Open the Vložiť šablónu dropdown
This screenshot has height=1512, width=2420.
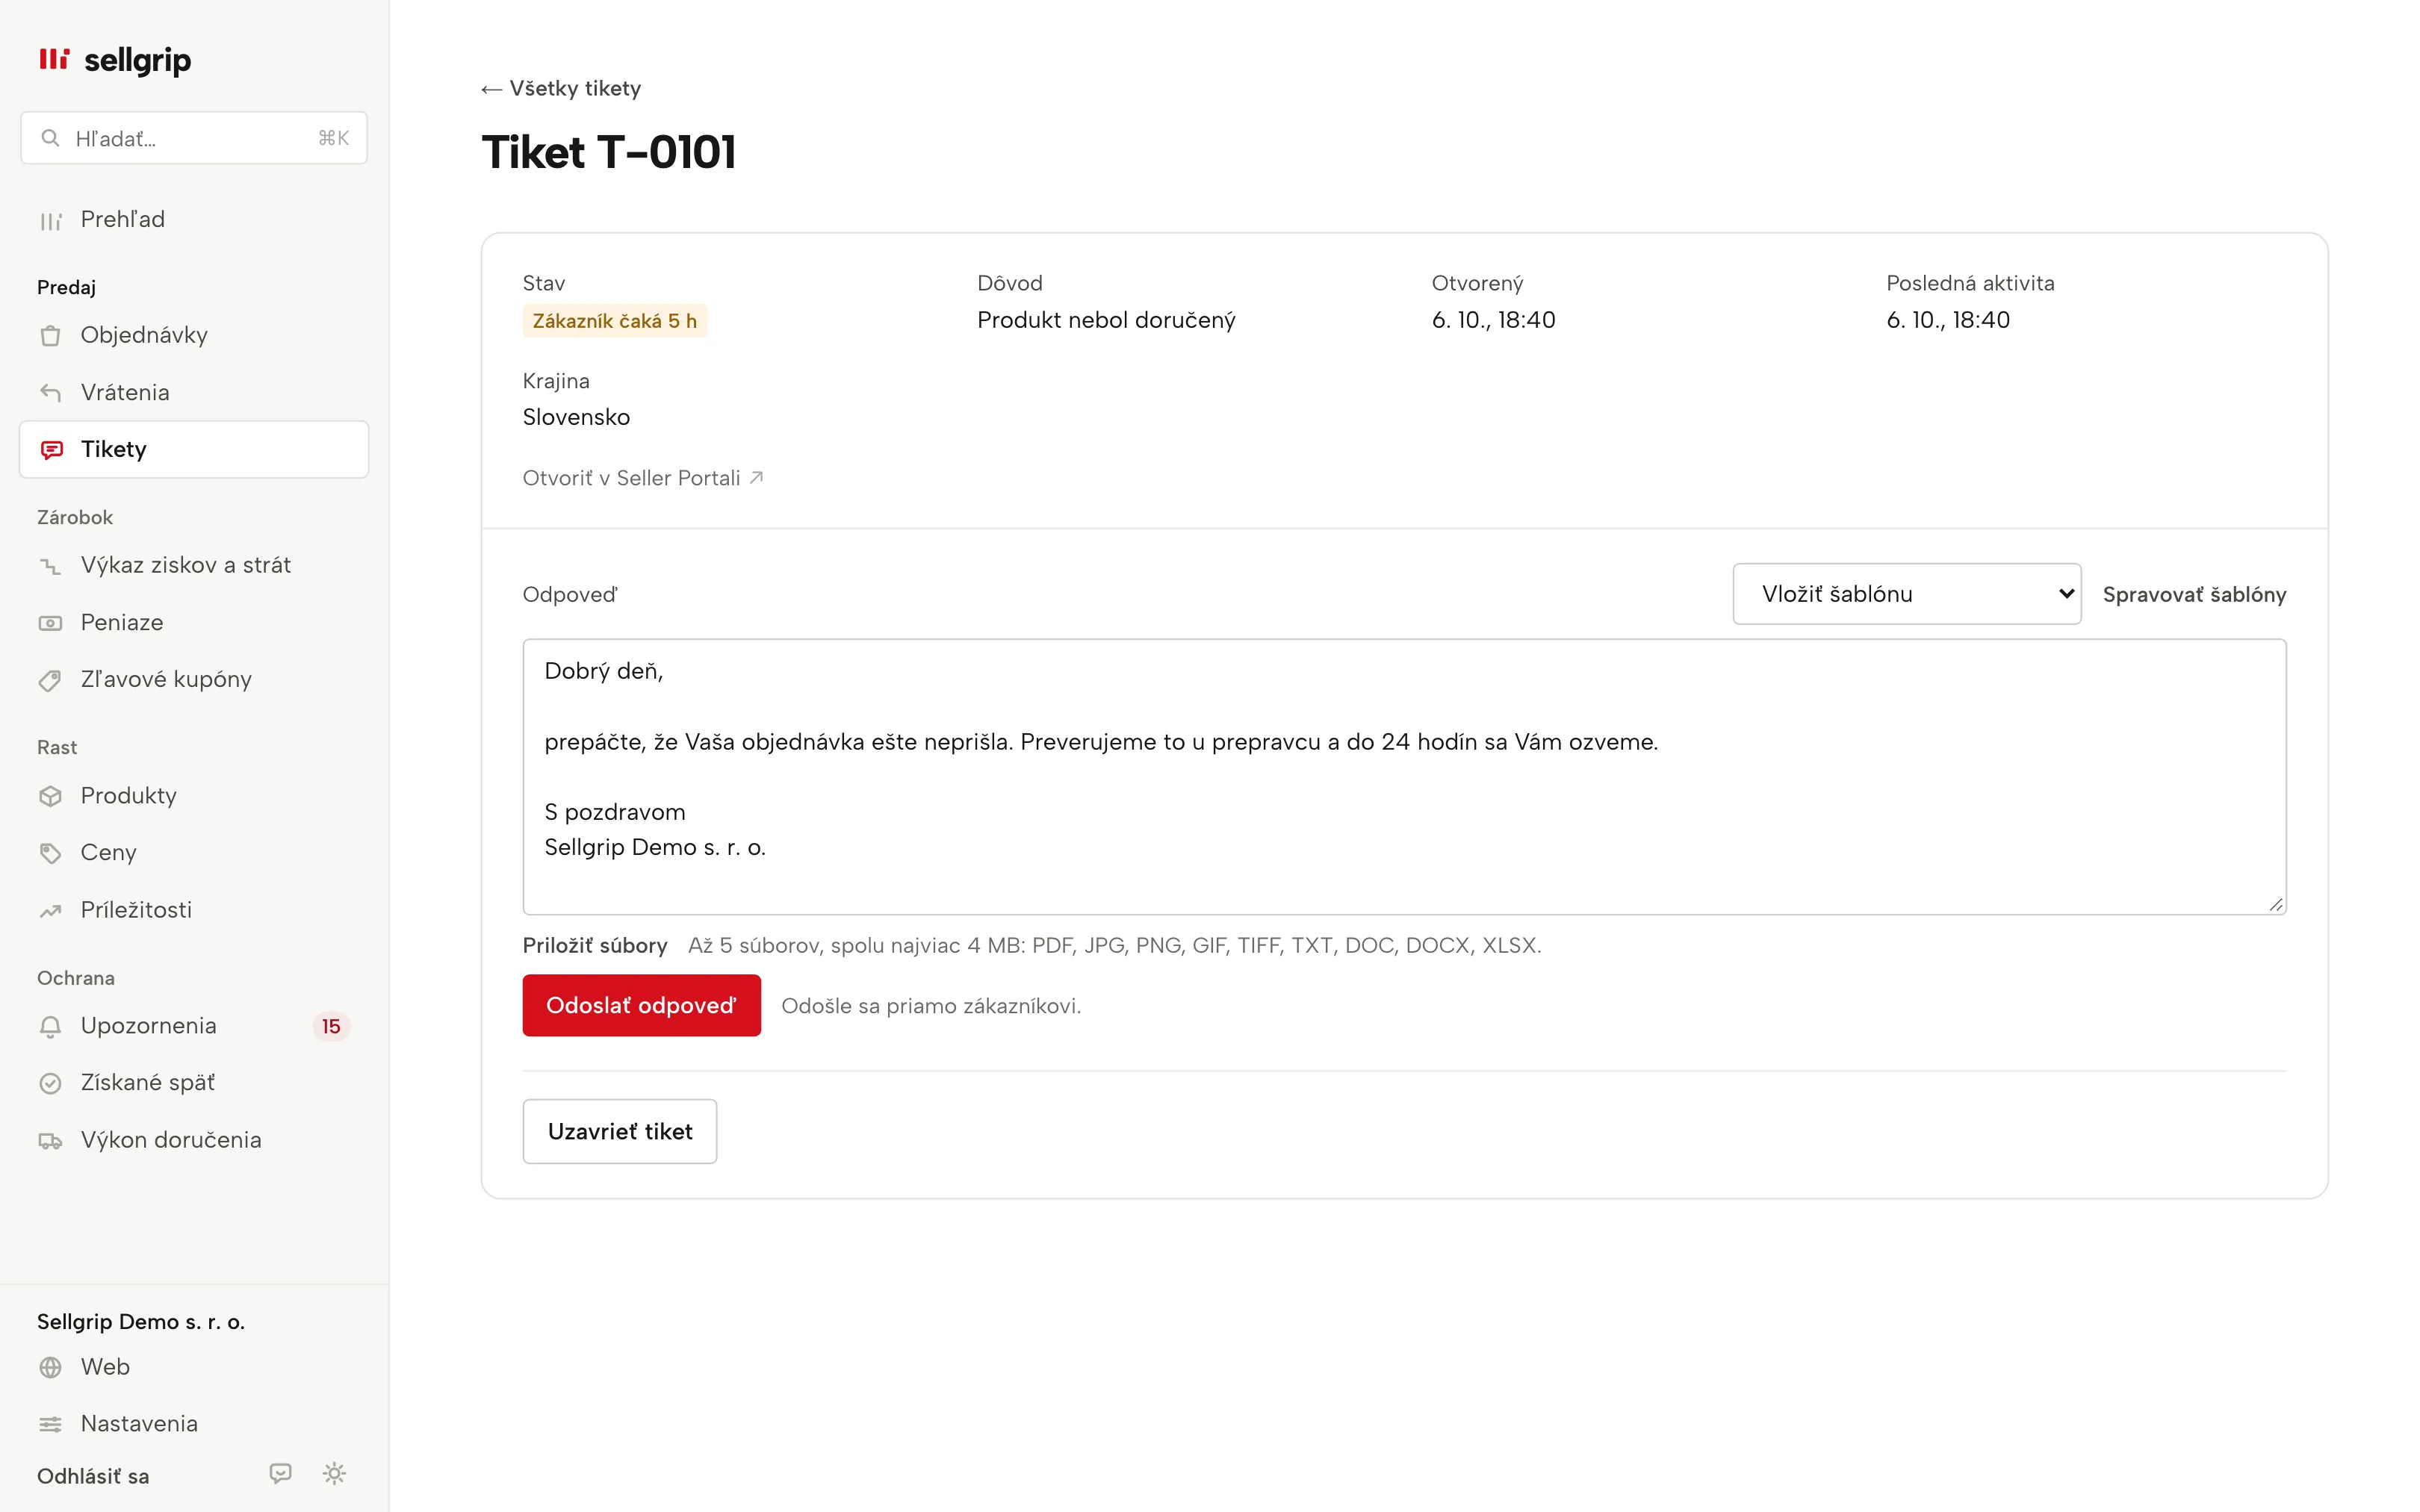point(1907,594)
